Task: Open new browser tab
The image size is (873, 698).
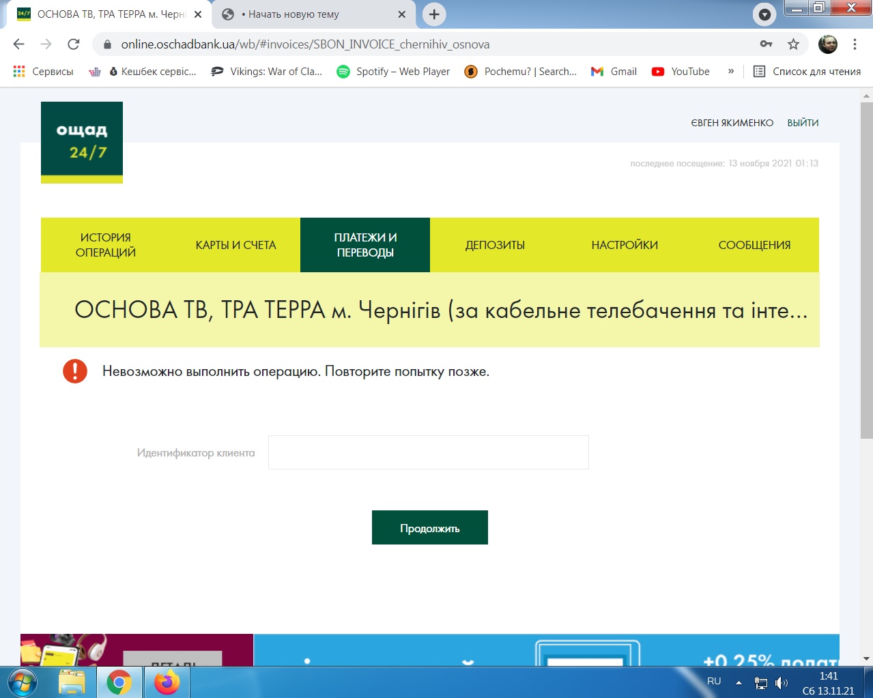Action: 434,14
